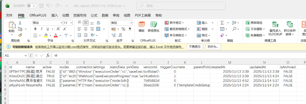
Task: Click the insert function fx icon
Action: tap(48, 56)
